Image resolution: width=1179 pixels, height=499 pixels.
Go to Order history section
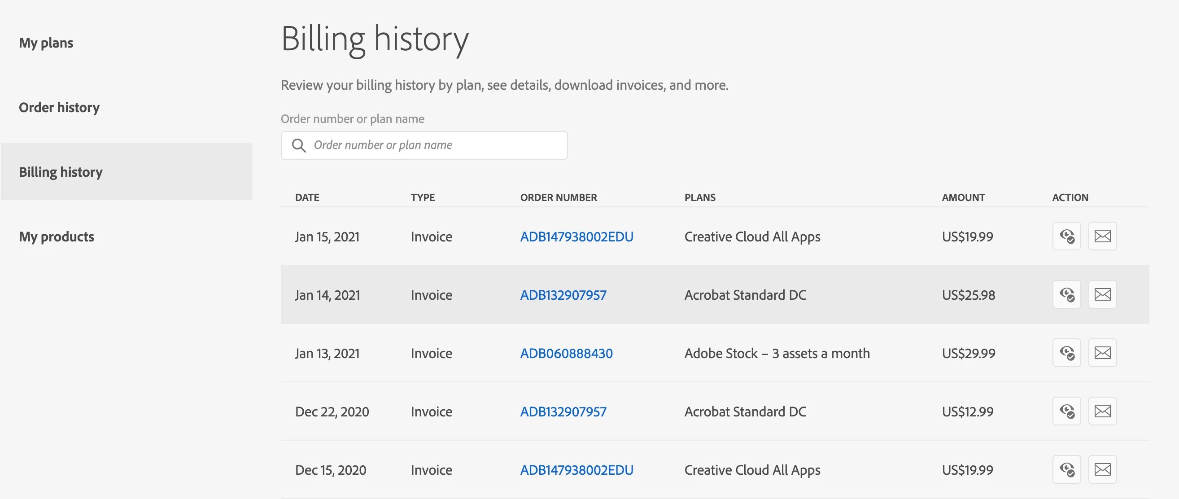(59, 108)
